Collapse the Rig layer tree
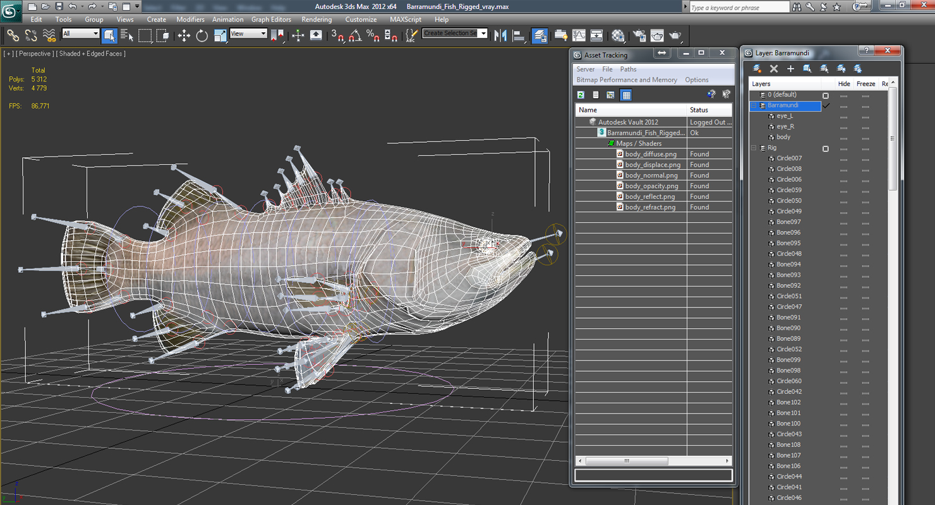935x505 pixels. click(x=753, y=148)
